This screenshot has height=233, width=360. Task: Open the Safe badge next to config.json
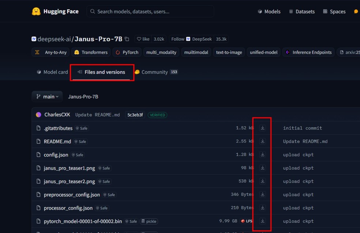click(78, 155)
